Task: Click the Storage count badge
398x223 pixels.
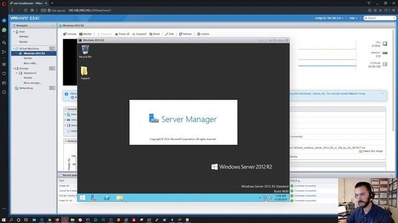Action: pyautogui.click(x=52, y=69)
